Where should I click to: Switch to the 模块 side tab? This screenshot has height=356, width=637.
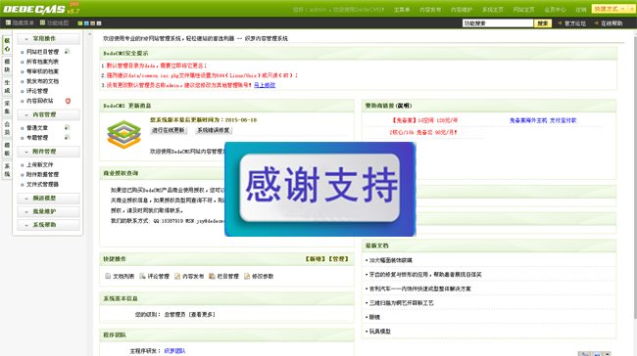click(x=7, y=66)
